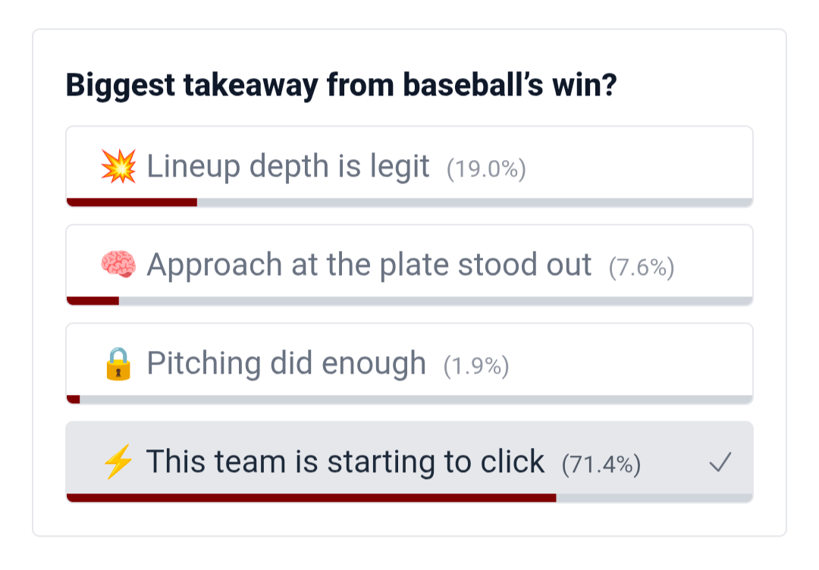Click red fill of the 71.4% bar
This screenshot has height=570, width=819.
(x=311, y=498)
